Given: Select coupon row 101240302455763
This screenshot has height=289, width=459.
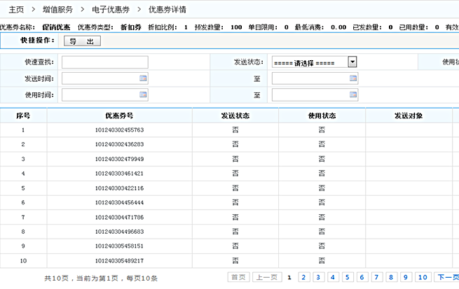Looking at the screenshot, I should [x=119, y=130].
